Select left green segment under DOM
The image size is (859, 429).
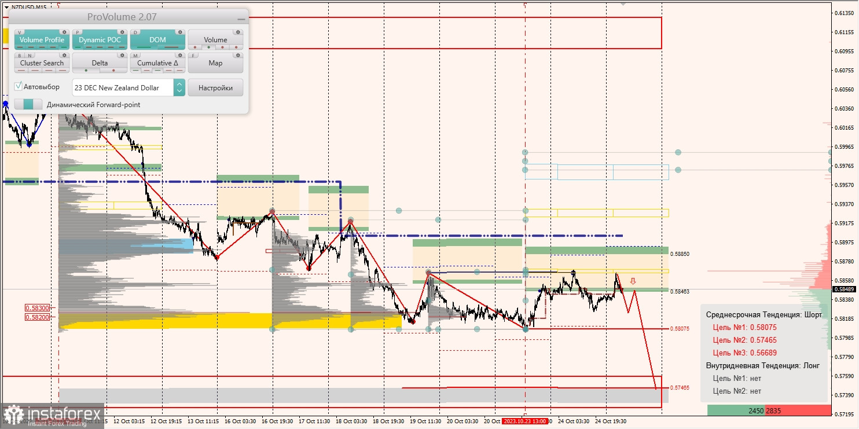coord(144,47)
